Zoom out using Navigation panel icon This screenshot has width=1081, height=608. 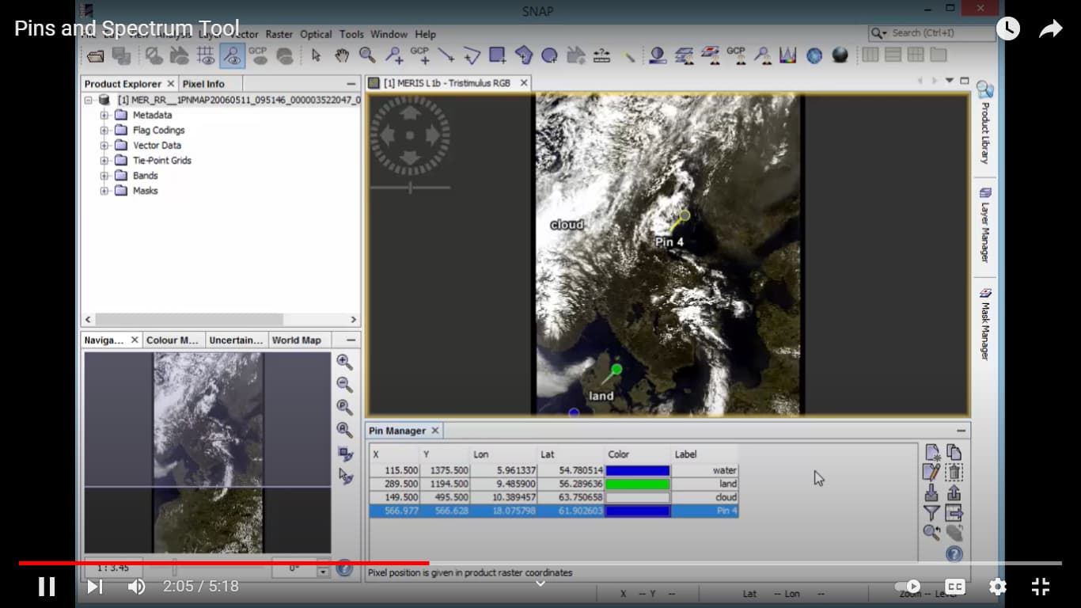[x=344, y=385]
